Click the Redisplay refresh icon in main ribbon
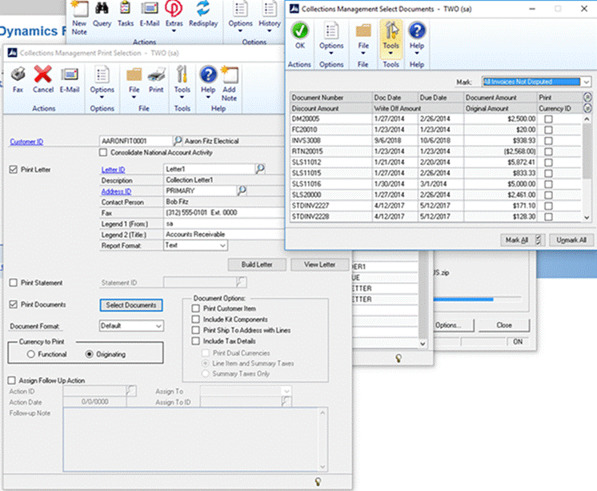 (203, 9)
